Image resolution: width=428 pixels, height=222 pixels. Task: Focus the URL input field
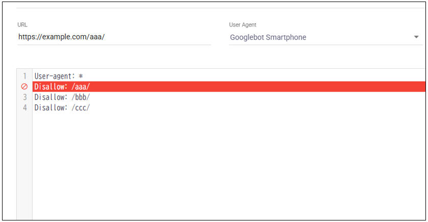click(x=113, y=37)
